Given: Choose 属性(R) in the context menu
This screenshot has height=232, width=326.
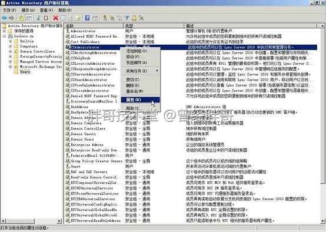Looking at the screenshot, I should click(x=140, y=100).
